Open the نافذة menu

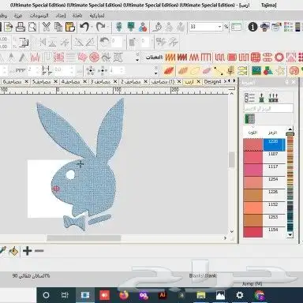[x=77, y=16]
